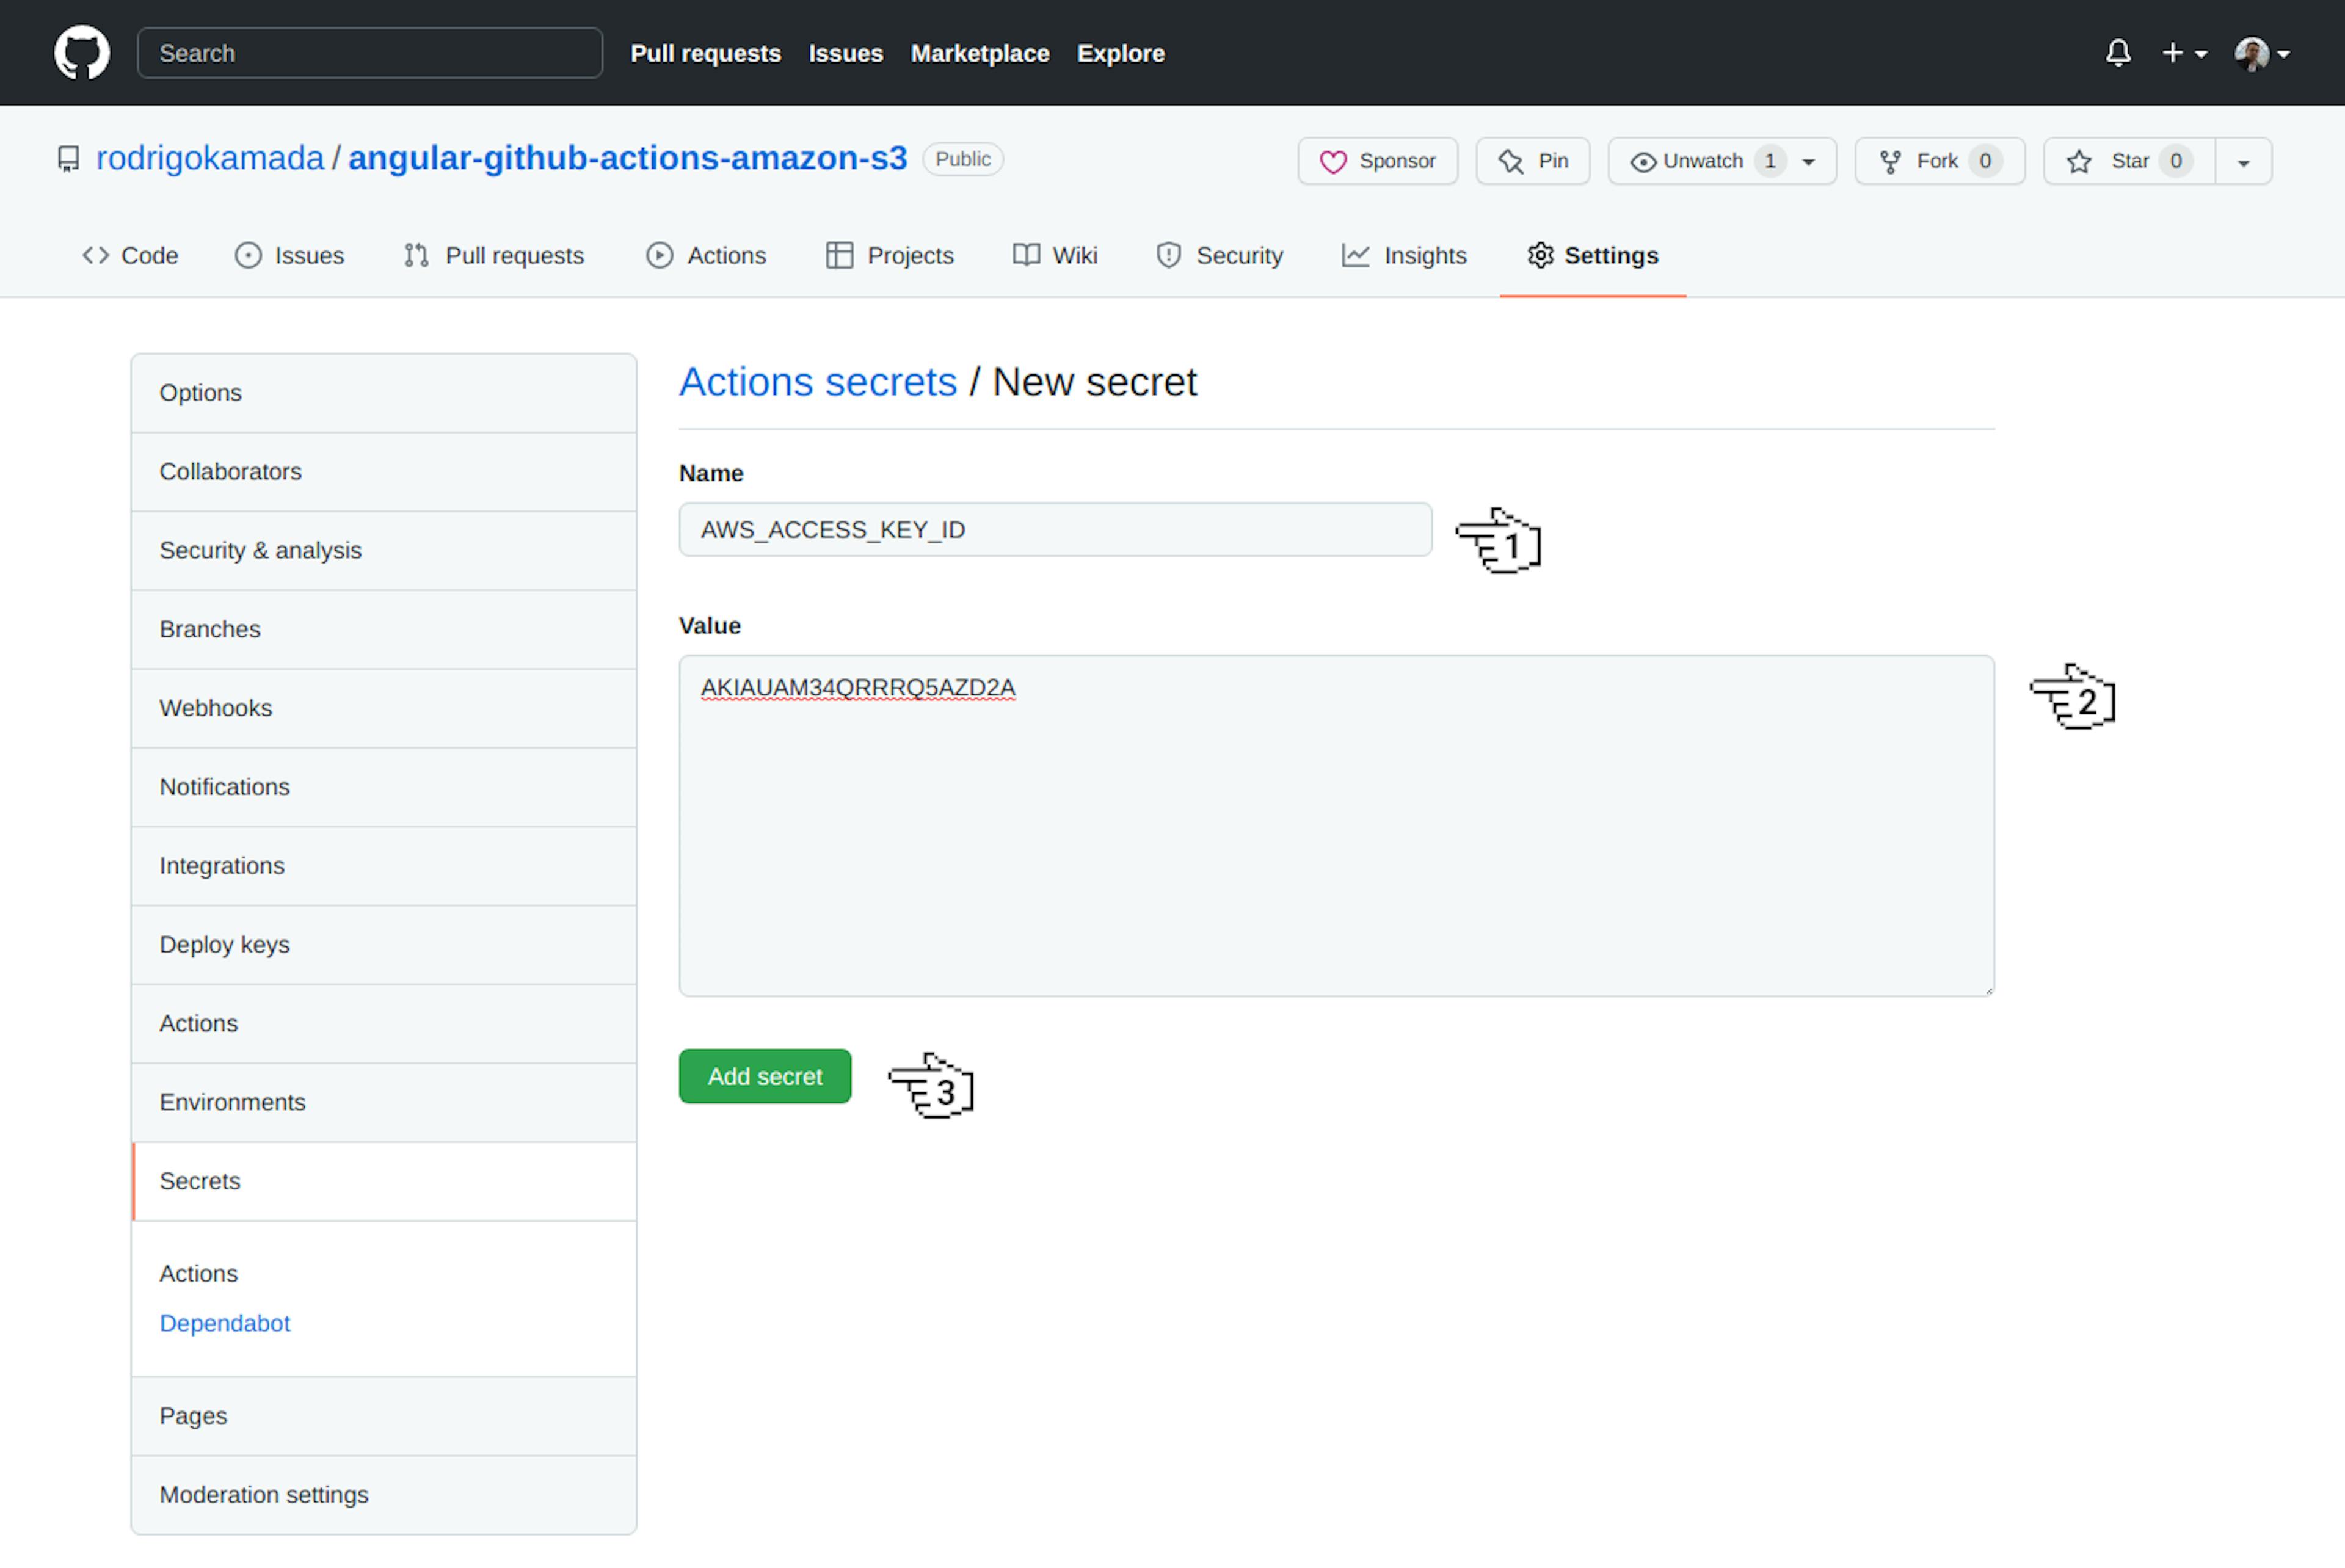
Task: Click the Projects table icon
Action: pos(839,256)
